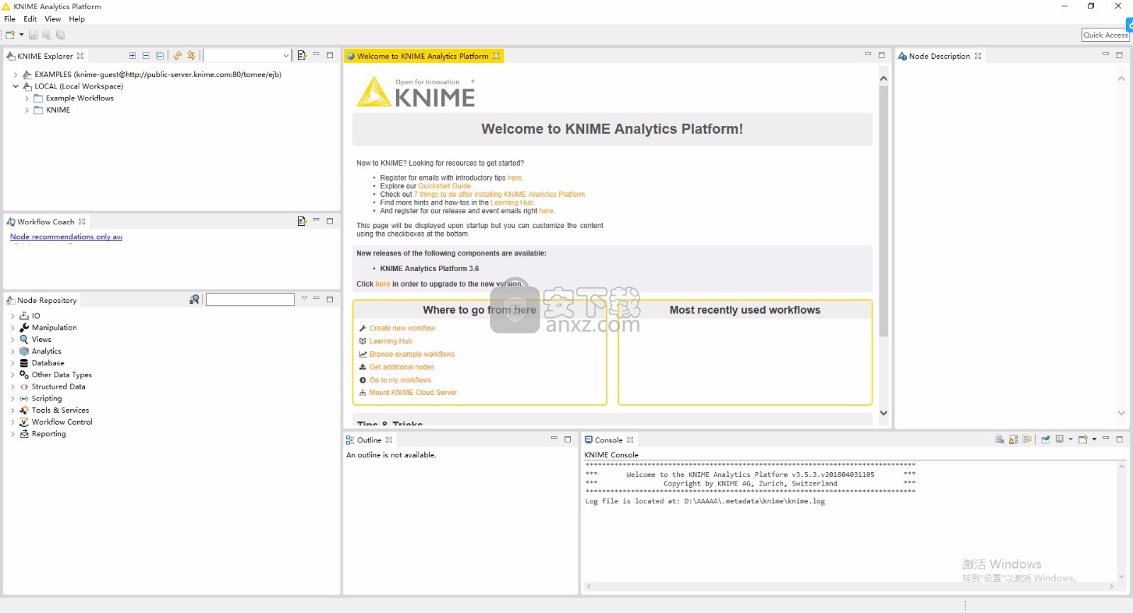The height and width of the screenshot is (613, 1133).
Task: Click Mount KNIME Cloud Server link
Action: pos(413,393)
